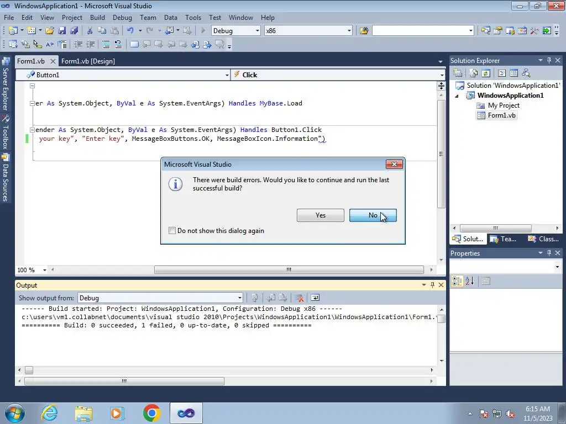Open the Find search combo box dropdown
The image size is (566, 424).
click(471, 31)
